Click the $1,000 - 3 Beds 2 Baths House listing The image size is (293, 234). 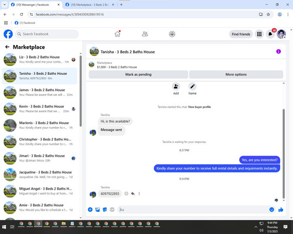pyautogui.click(x=117, y=67)
